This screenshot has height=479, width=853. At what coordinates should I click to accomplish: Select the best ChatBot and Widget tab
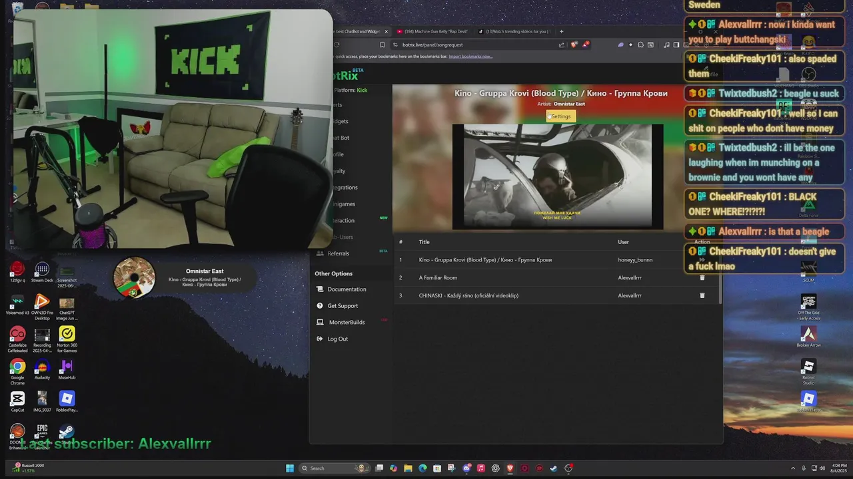click(357, 31)
